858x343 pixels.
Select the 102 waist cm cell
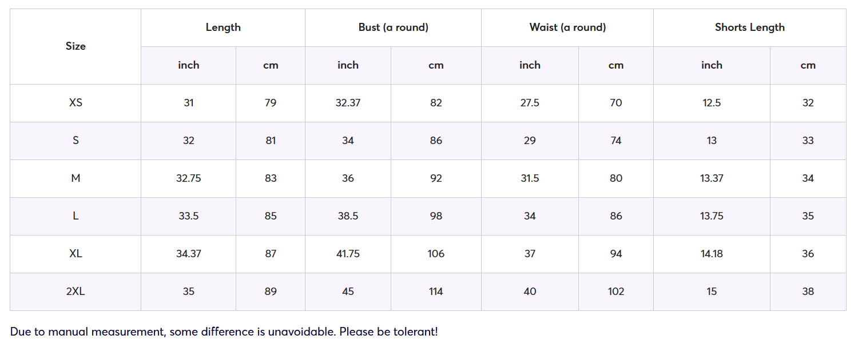coord(616,292)
